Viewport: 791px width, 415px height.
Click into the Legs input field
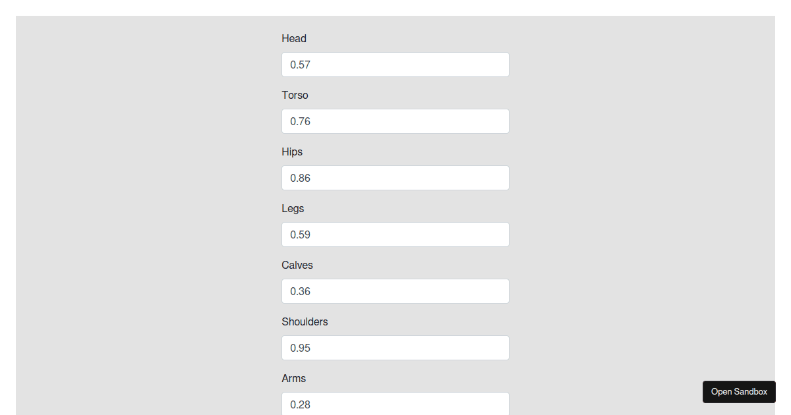(395, 235)
